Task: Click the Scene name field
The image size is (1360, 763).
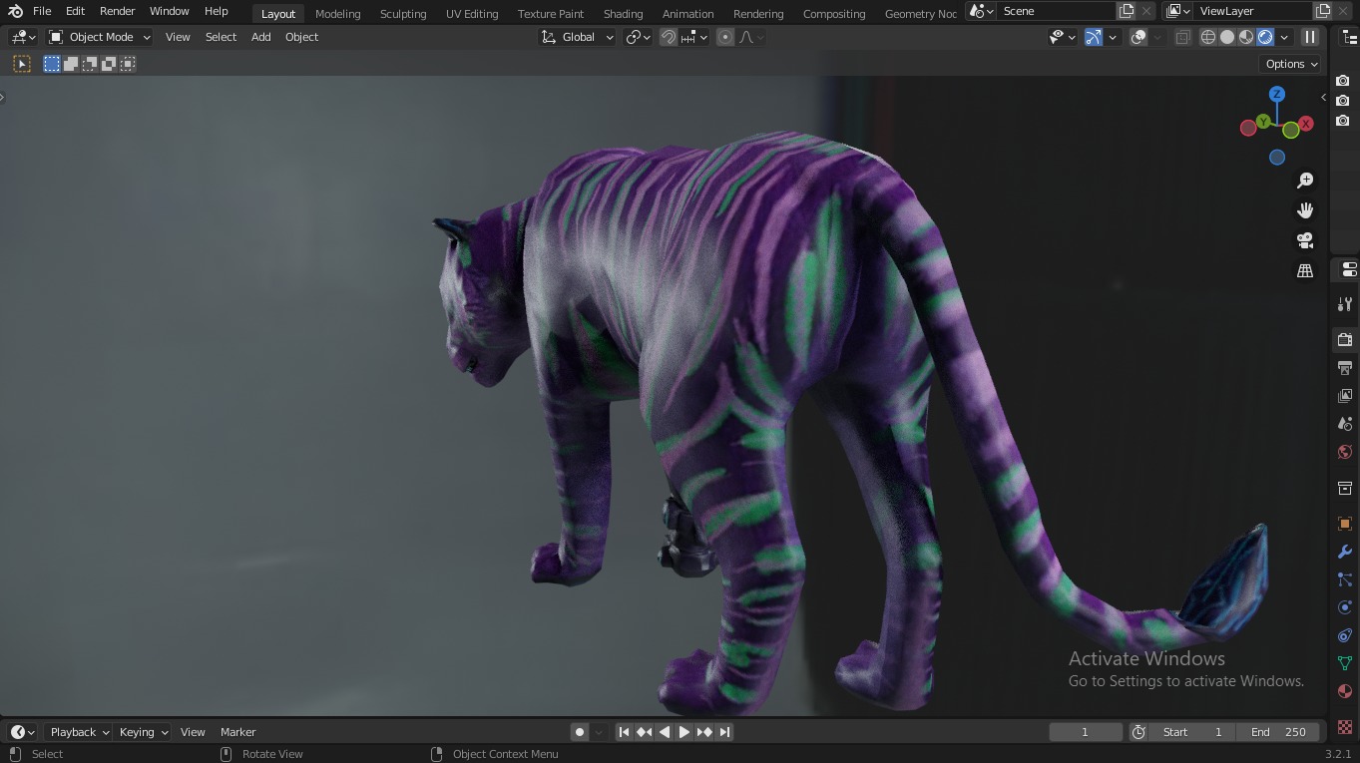Action: click(x=1056, y=11)
